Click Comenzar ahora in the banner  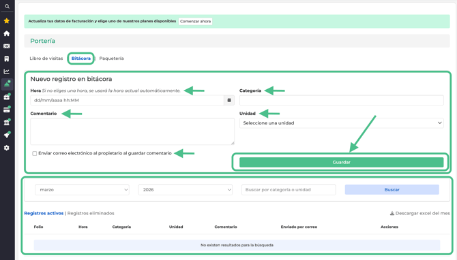[195, 21]
